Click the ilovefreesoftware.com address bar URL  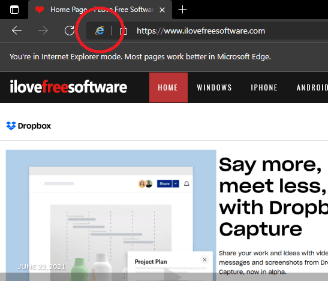(x=201, y=31)
